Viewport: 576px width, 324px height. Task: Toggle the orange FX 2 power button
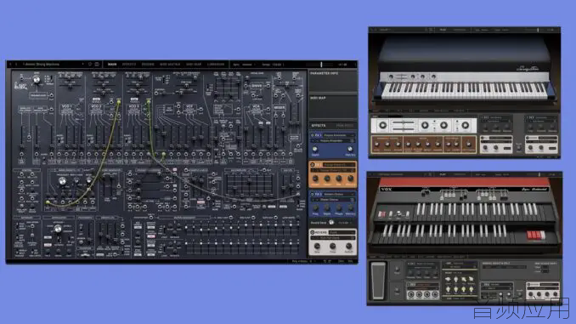(x=313, y=165)
